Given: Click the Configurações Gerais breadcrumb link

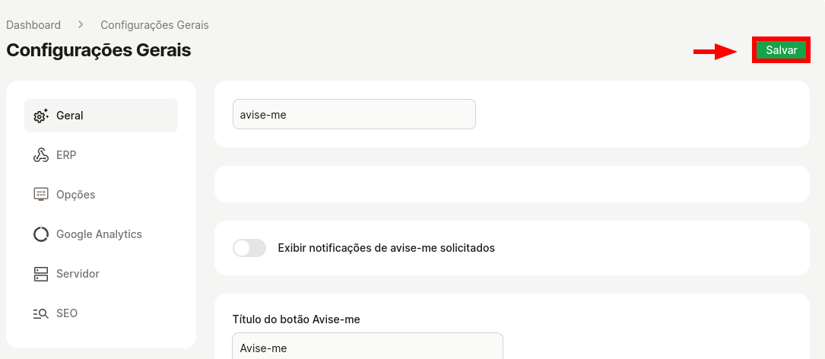Looking at the screenshot, I should 154,25.
